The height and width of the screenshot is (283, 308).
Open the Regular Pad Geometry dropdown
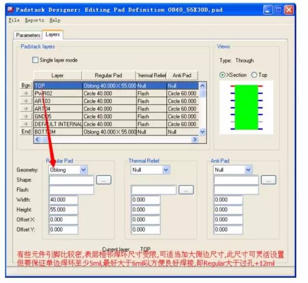point(83,170)
